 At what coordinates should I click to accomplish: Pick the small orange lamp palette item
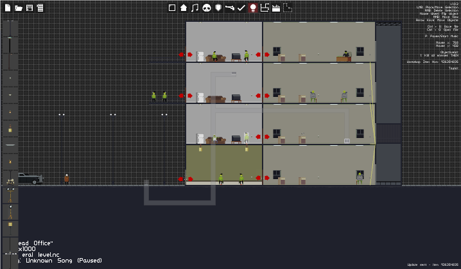(x=10, y=112)
